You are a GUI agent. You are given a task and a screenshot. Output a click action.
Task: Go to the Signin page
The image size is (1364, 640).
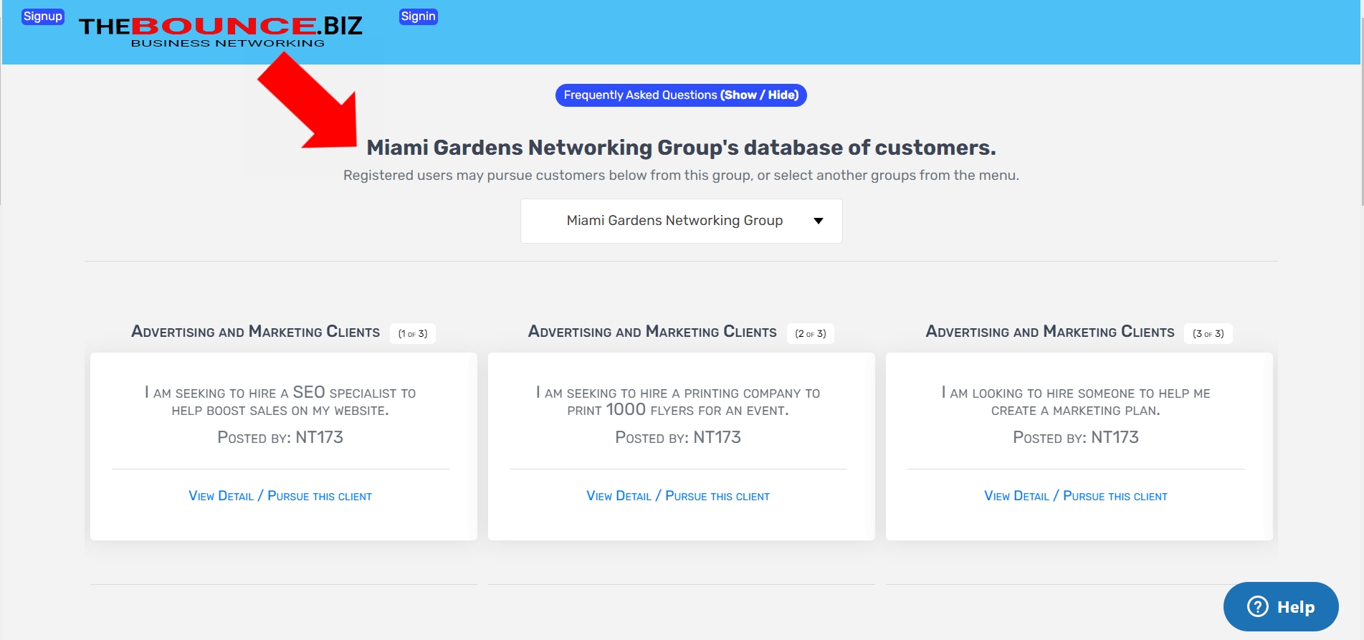click(418, 16)
